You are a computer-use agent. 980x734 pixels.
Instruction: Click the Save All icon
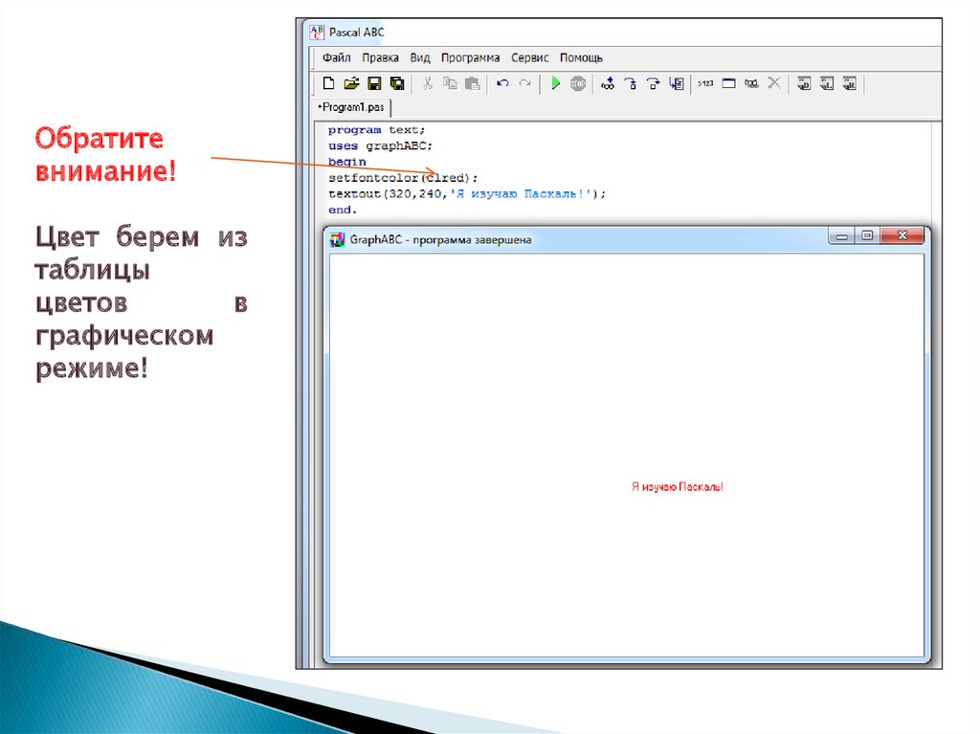pyautogui.click(x=397, y=83)
